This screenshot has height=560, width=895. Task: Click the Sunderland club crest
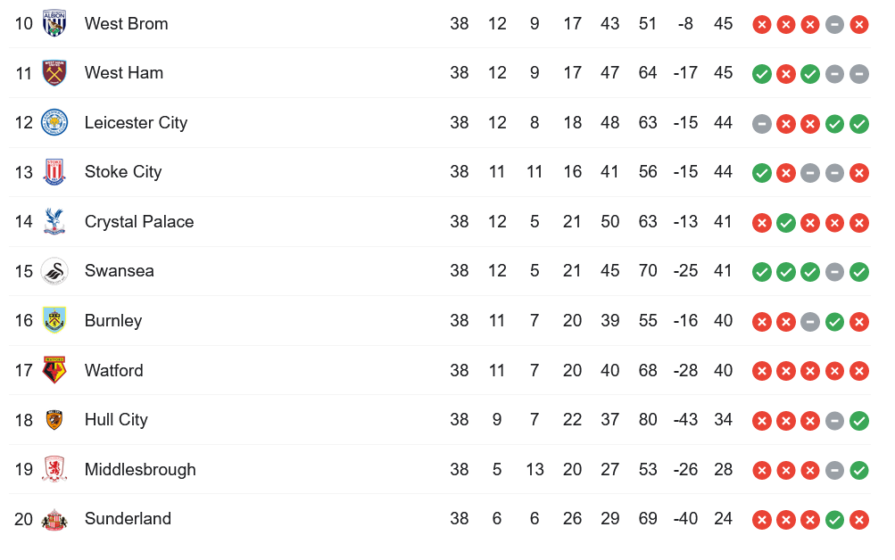coord(54,519)
